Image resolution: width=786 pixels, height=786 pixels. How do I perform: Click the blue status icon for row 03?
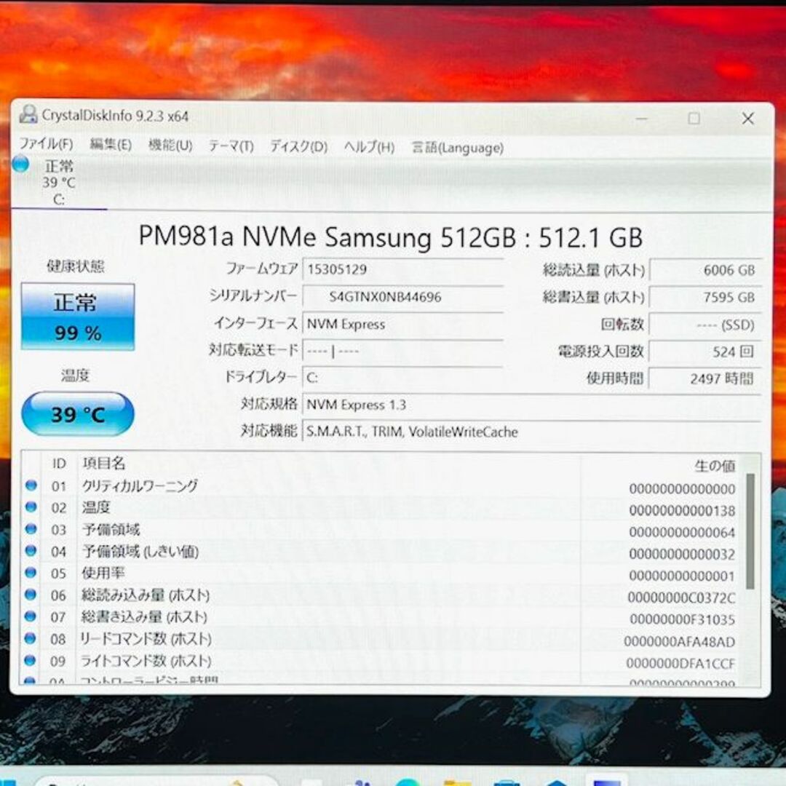click(x=31, y=528)
